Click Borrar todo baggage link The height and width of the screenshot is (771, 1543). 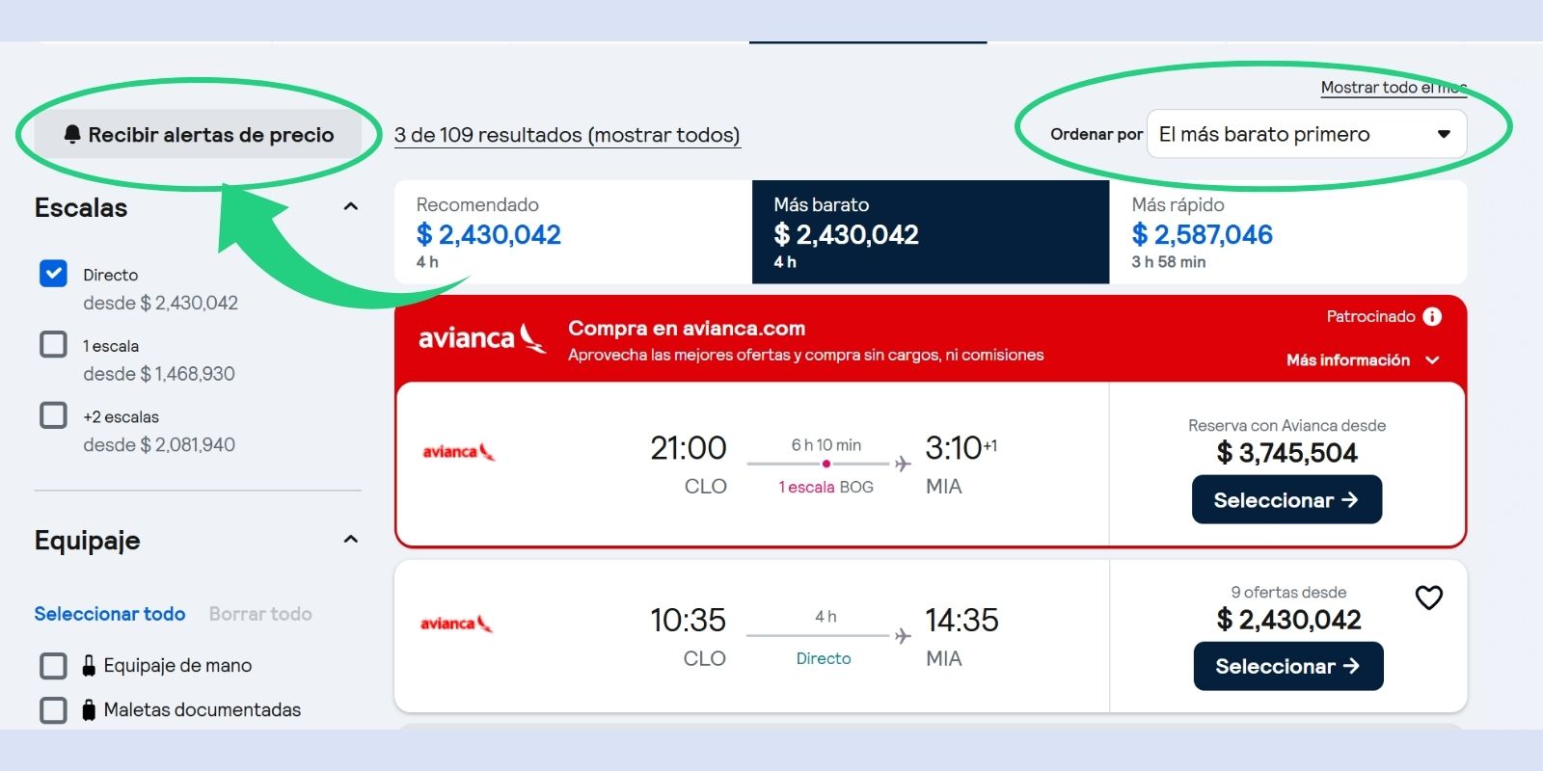260,614
